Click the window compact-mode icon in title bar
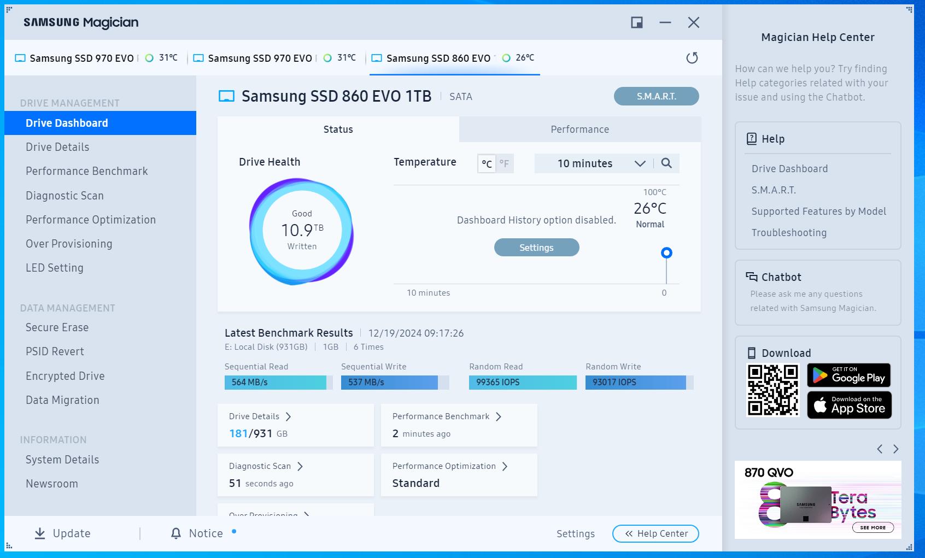The height and width of the screenshot is (558, 925). [637, 22]
